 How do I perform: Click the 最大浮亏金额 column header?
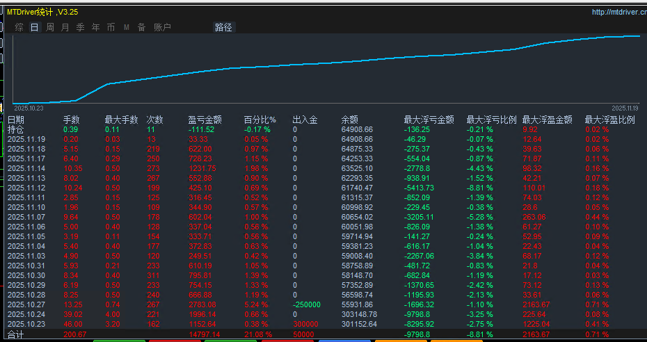[x=429, y=120]
